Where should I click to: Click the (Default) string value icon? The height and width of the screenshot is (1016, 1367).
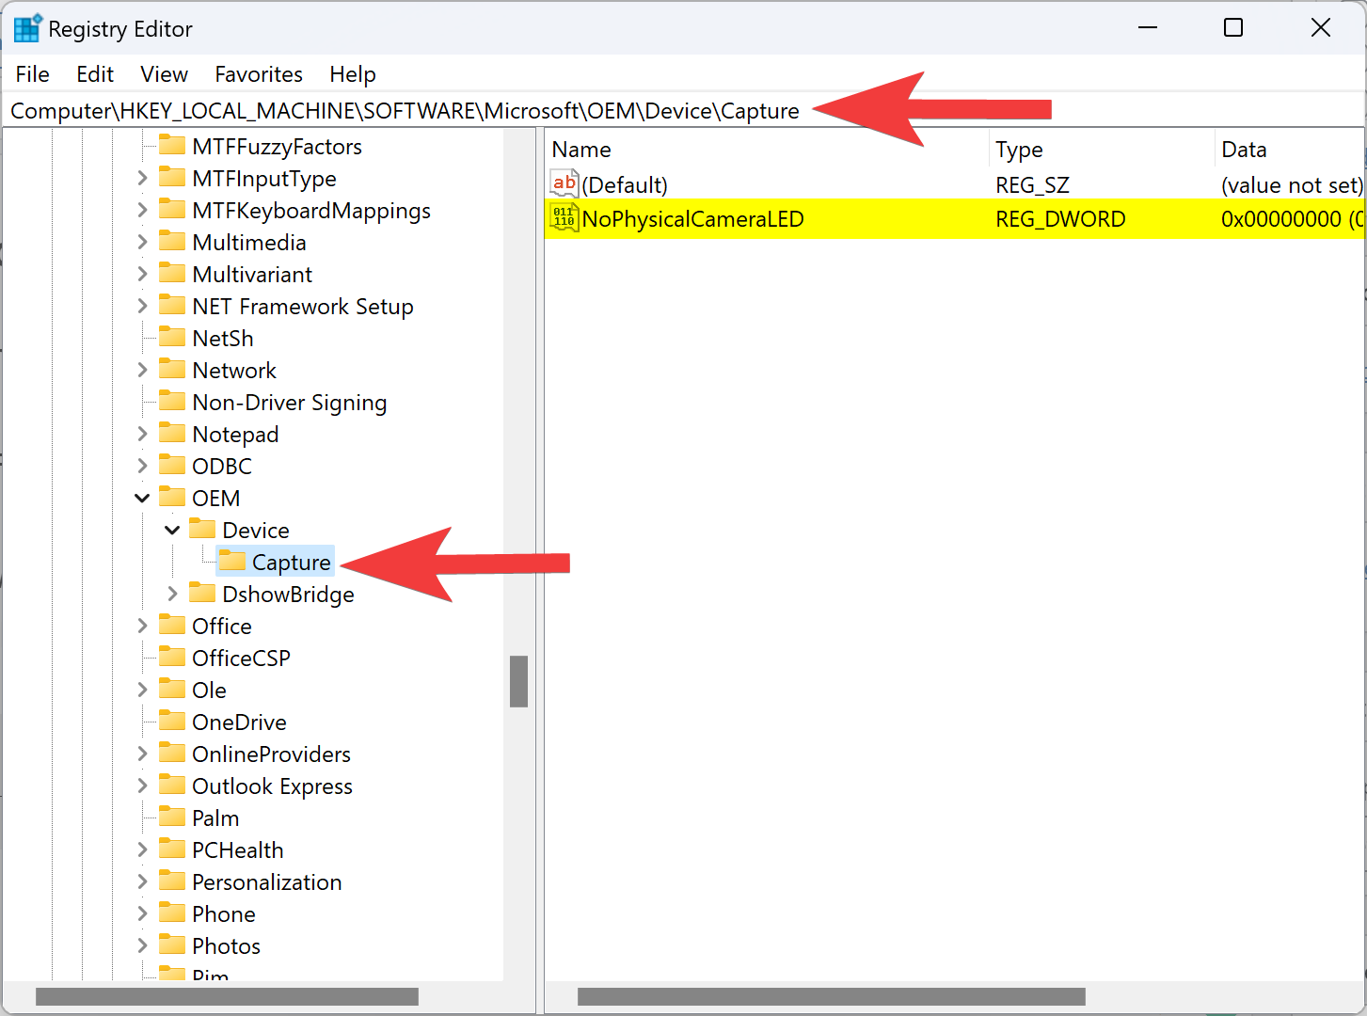coord(564,183)
